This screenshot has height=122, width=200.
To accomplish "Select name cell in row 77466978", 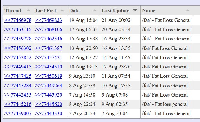I will 166,20.
